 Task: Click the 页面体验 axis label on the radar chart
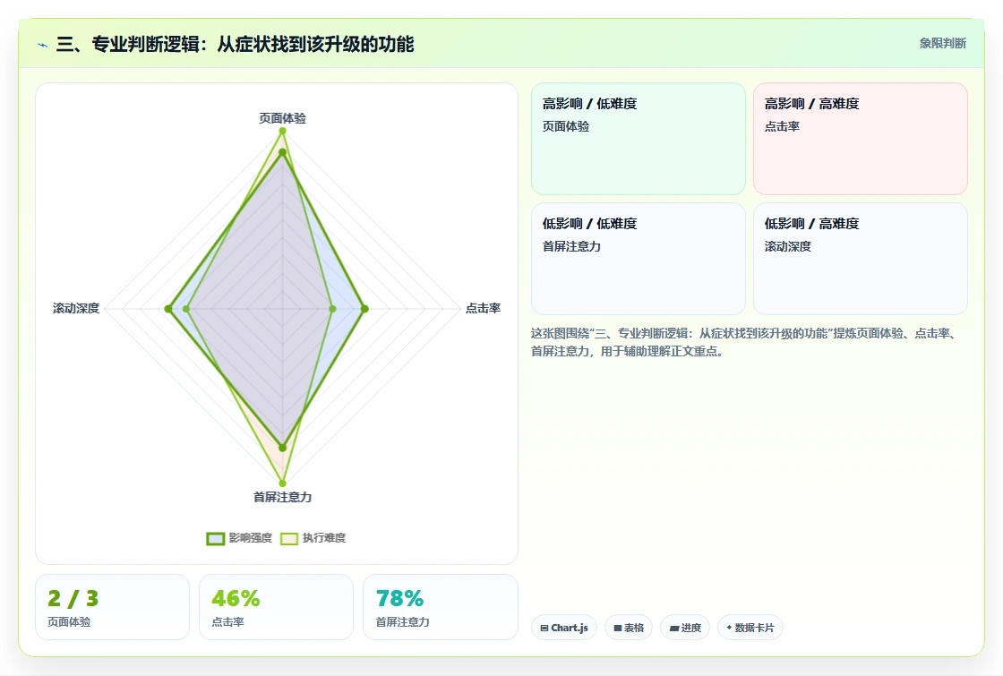coord(282,118)
